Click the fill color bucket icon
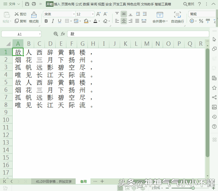This screenshot has width=218, height=191. (x=86, y=21)
